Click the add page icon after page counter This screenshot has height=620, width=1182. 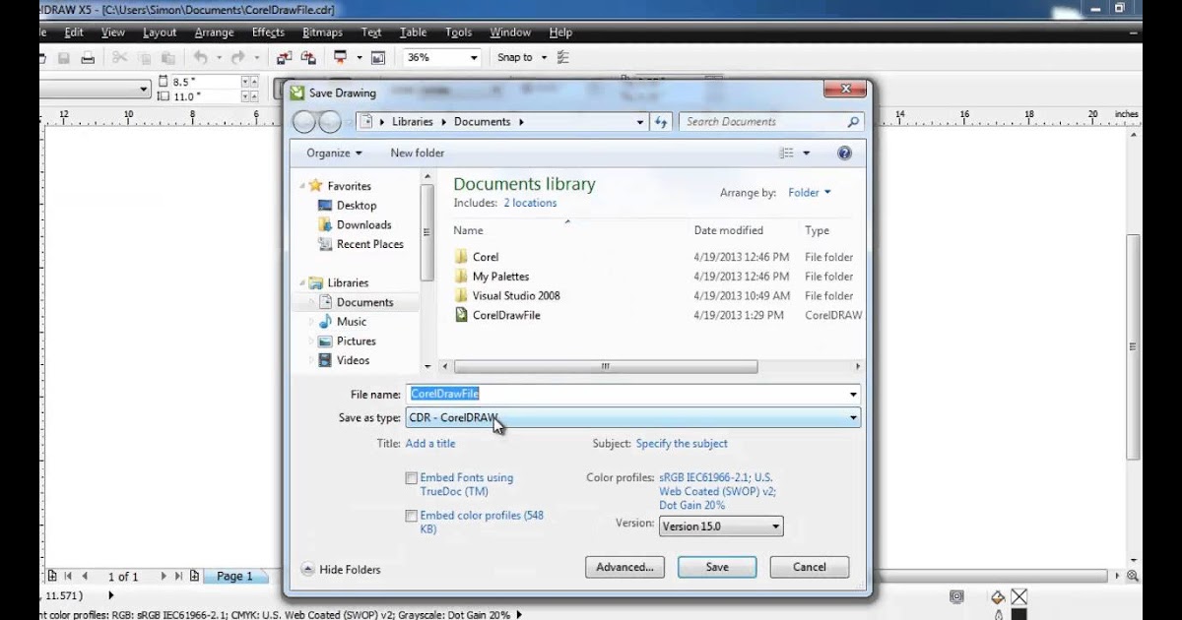click(x=195, y=576)
